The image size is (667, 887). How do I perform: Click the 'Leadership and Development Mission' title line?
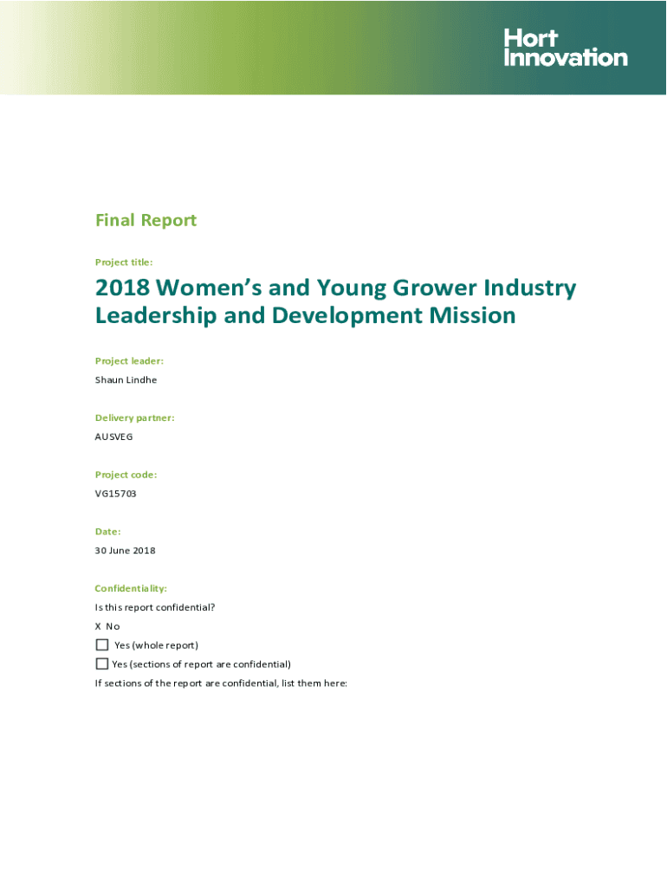(x=305, y=315)
